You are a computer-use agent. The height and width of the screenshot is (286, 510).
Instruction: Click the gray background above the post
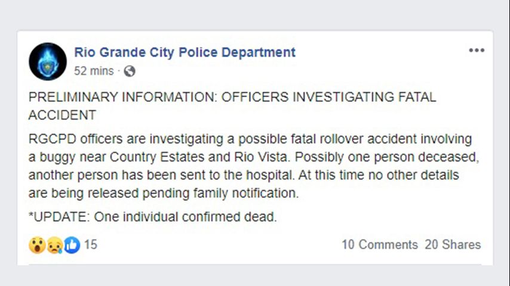255,14
